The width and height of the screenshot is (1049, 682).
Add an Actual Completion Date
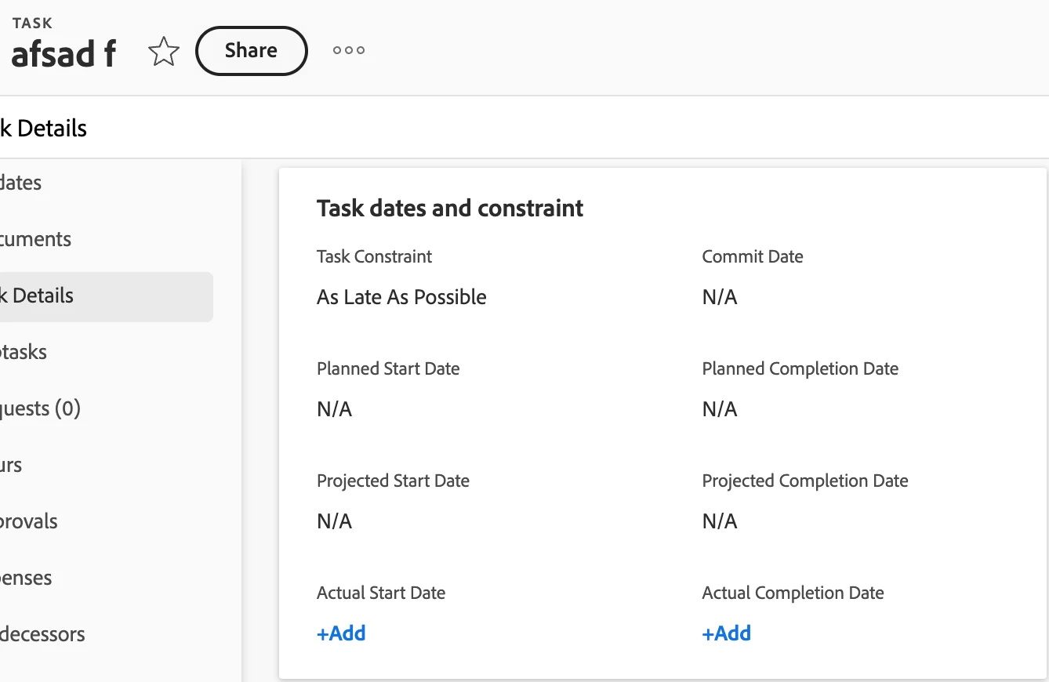click(x=726, y=633)
